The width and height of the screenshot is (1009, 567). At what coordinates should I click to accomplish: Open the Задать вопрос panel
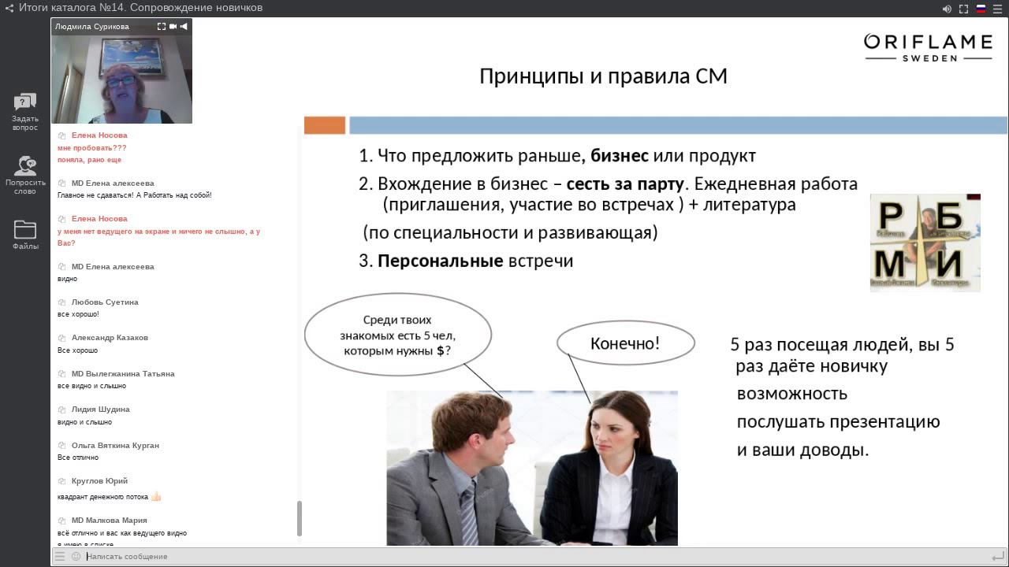[x=25, y=112]
